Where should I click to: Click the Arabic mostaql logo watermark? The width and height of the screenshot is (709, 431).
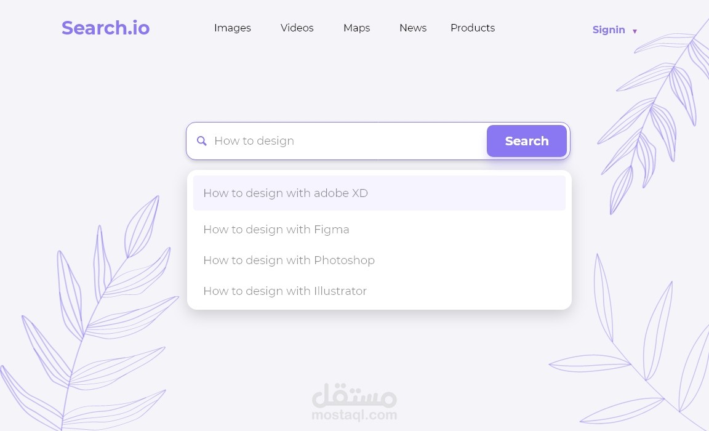pyautogui.click(x=354, y=395)
